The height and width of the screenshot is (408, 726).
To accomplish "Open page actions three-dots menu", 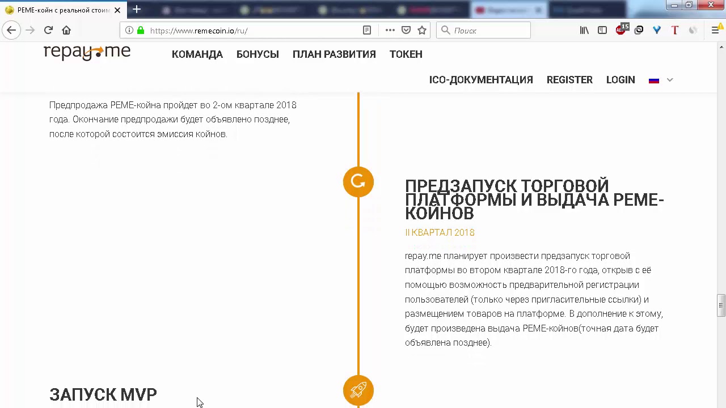I will [x=390, y=31].
